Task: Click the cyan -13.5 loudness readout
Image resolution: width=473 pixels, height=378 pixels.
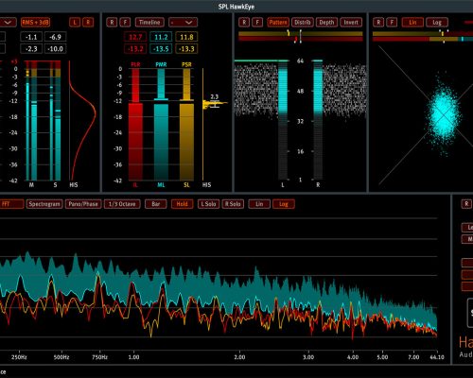Action: (161, 49)
